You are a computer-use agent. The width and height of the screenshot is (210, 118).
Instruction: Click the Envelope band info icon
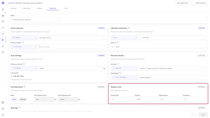tap(24, 87)
